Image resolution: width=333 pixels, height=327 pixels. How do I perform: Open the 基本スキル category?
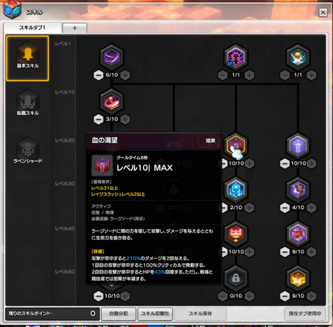[28, 58]
